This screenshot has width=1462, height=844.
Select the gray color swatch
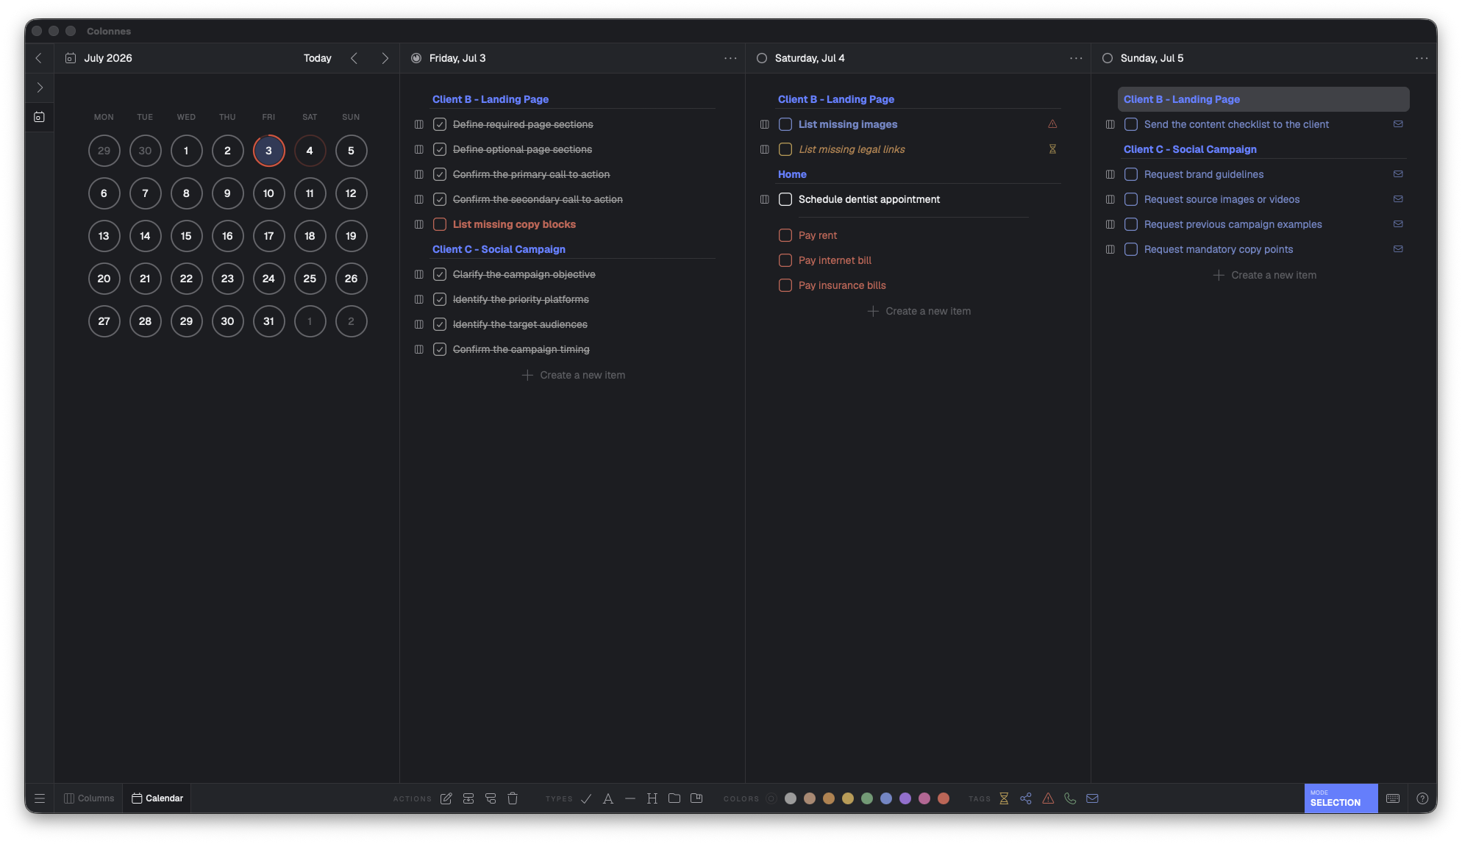(x=791, y=798)
